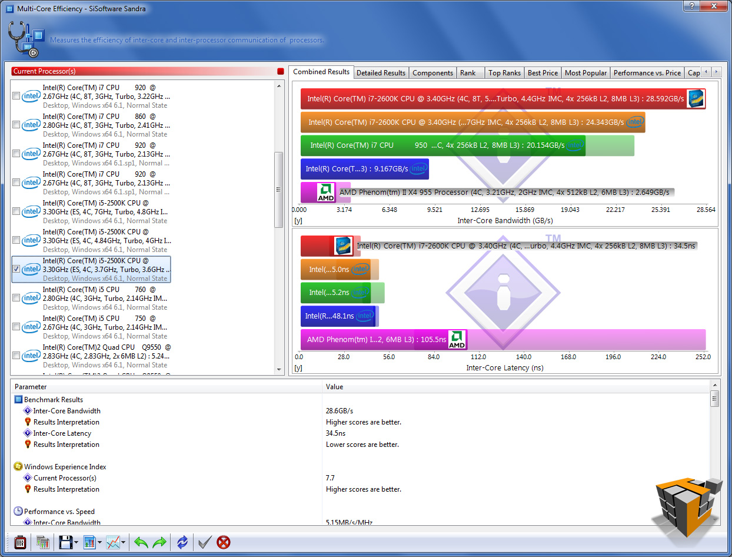Click the dimmed multi-chart compare toolbar icon
This screenshot has width=732, height=557.
click(42, 542)
